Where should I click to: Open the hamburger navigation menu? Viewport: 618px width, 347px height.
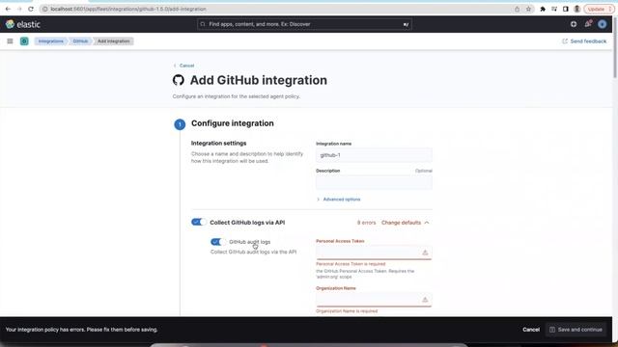point(10,40)
